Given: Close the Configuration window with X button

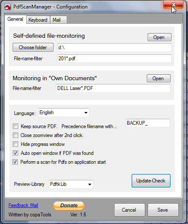Looking at the screenshot, I should pos(173,5).
